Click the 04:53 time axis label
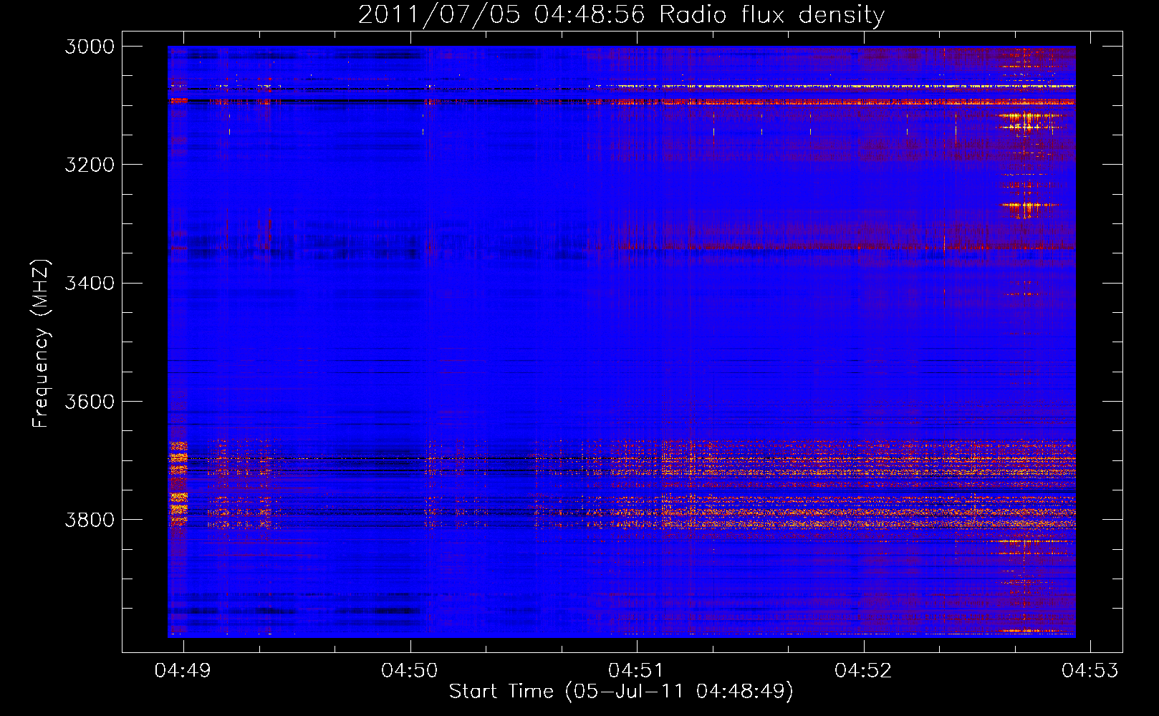The image size is (1159, 716). coord(1090,670)
